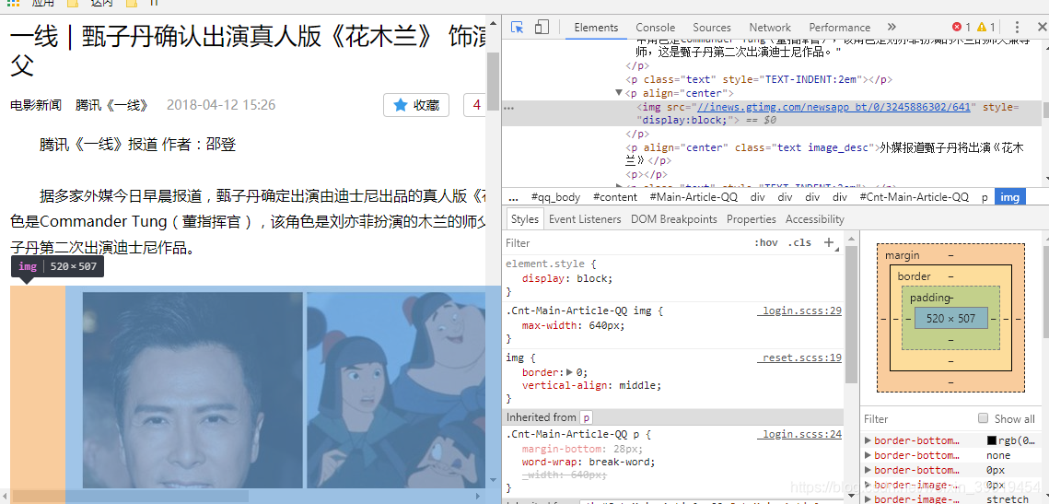
Task: Add new style rule plus icon
Action: pyautogui.click(x=829, y=242)
